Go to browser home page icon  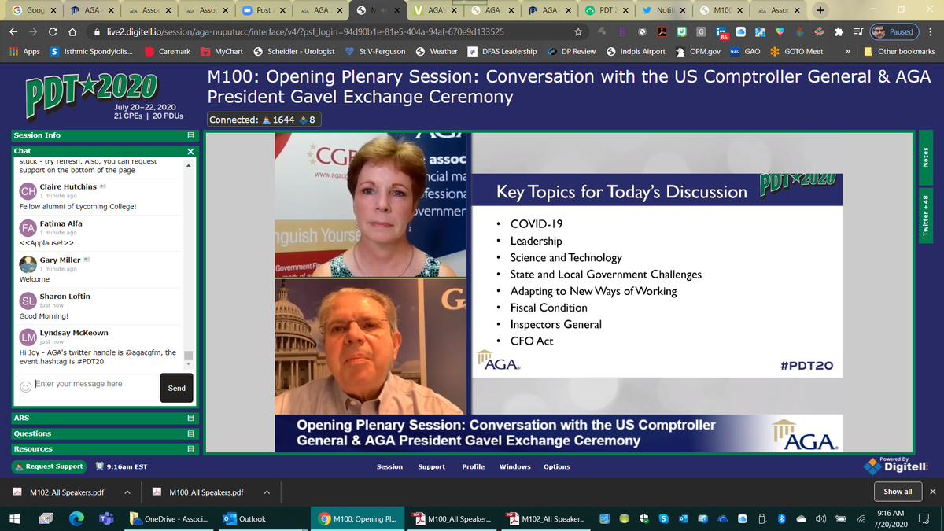pos(73,32)
